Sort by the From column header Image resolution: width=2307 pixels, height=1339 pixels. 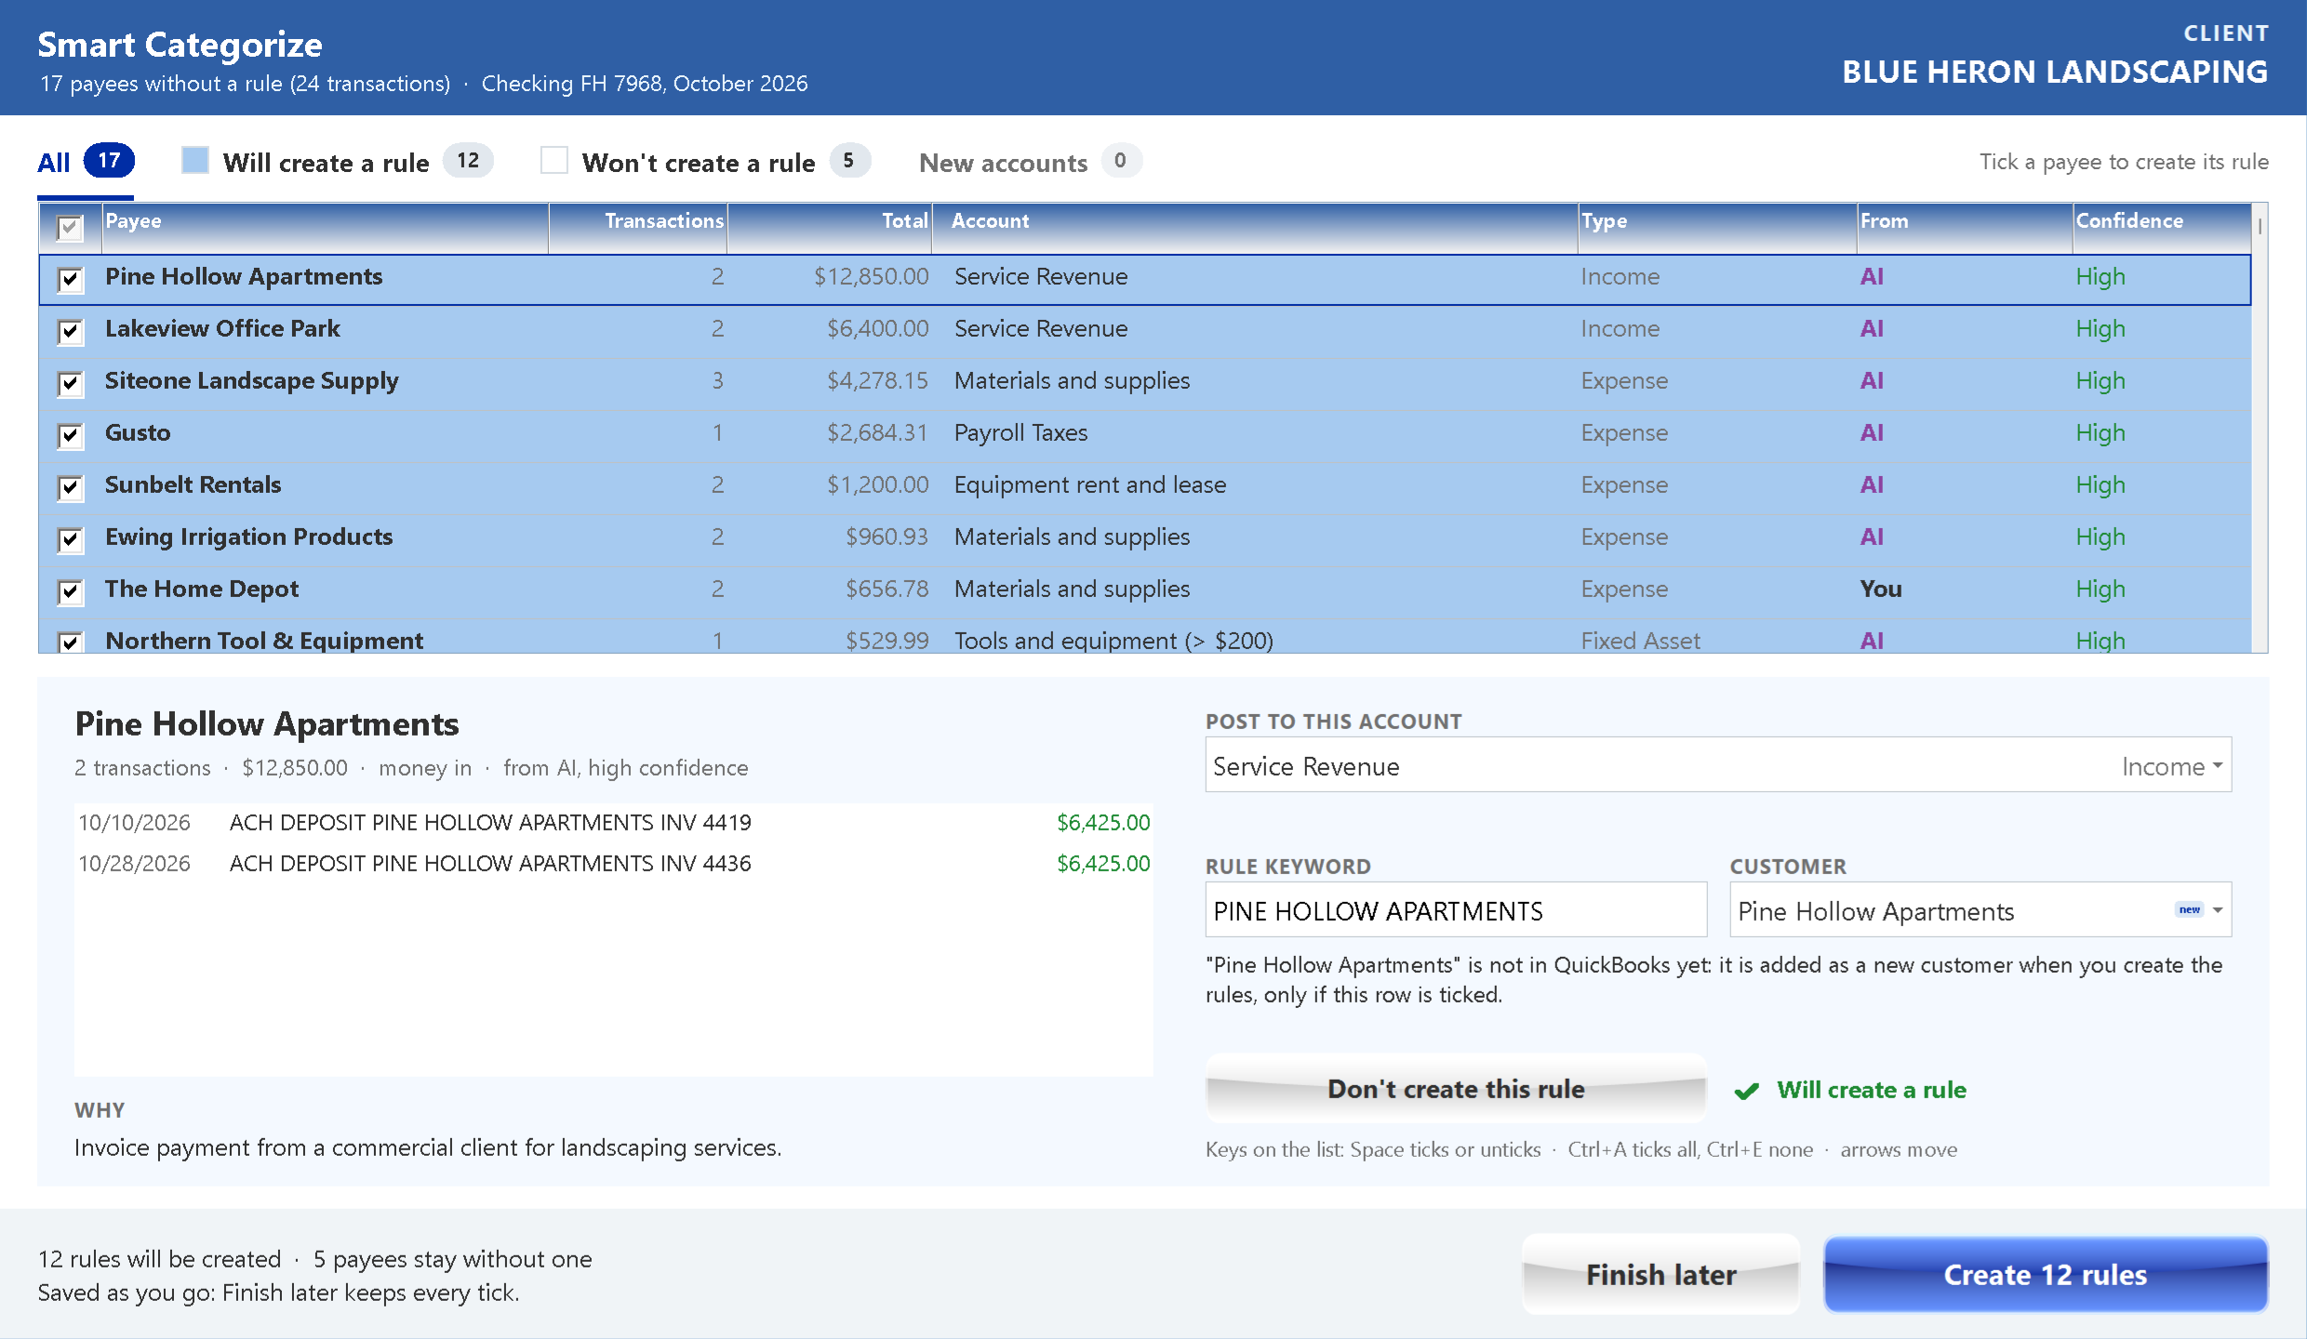pyautogui.click(x=1965, y=227)
